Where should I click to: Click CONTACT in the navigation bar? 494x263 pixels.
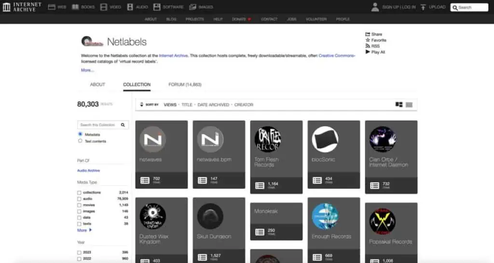pyautogui.click(x=269, y=19)
